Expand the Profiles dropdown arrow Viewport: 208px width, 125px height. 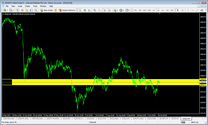[x=13, y=10]
